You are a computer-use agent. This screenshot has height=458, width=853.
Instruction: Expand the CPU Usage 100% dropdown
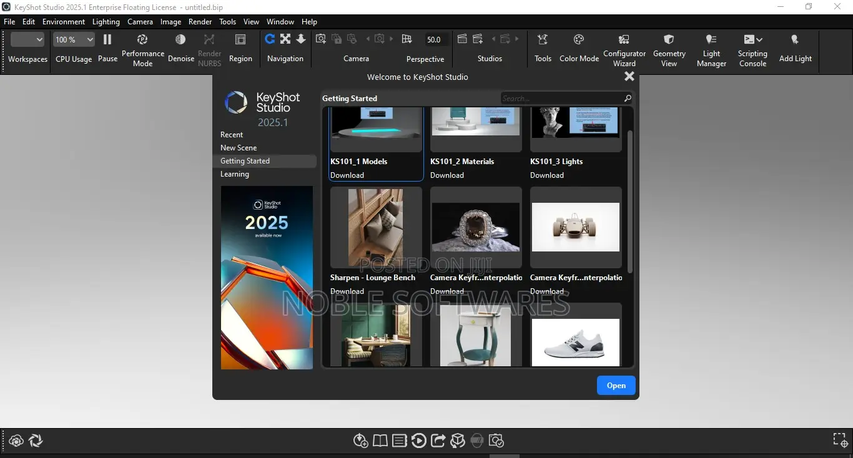[74, 39]
